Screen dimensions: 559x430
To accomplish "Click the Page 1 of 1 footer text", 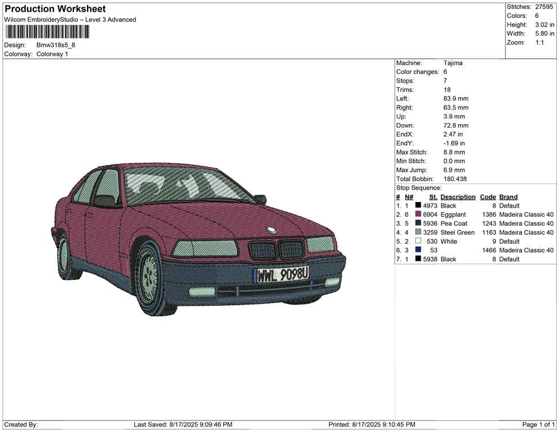I will point(539,424).
